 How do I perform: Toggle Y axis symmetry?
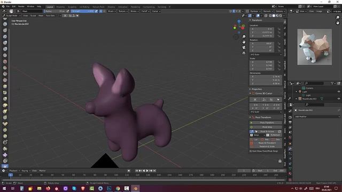236,11
